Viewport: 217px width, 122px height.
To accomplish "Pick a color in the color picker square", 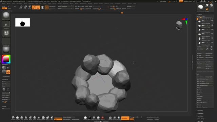I will [x=6, y=59].
